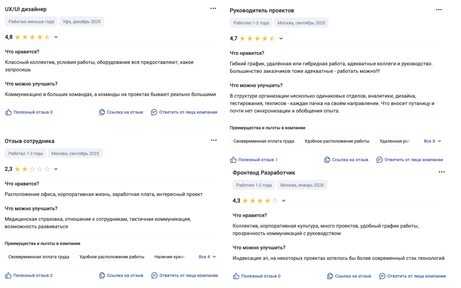Click the Ссылка на отзыв share icon

[x=101, y=112]
